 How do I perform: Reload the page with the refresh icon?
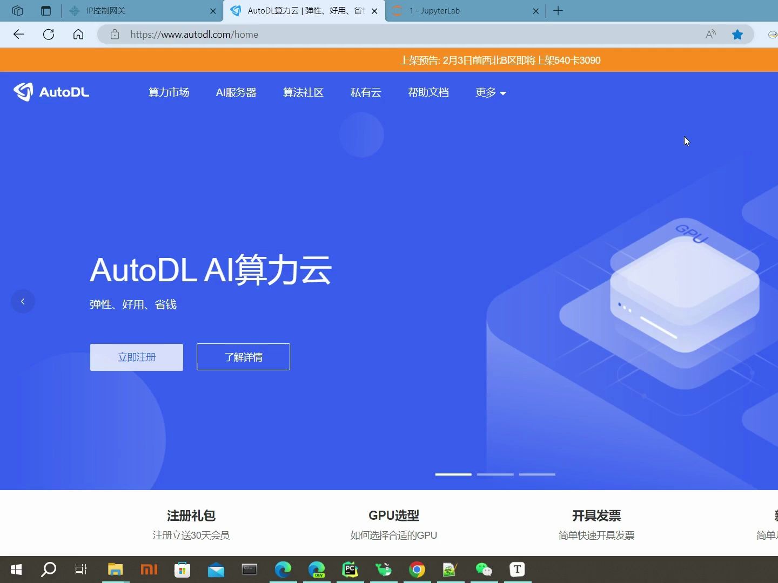pyautogui.click(x=49, y=35)
